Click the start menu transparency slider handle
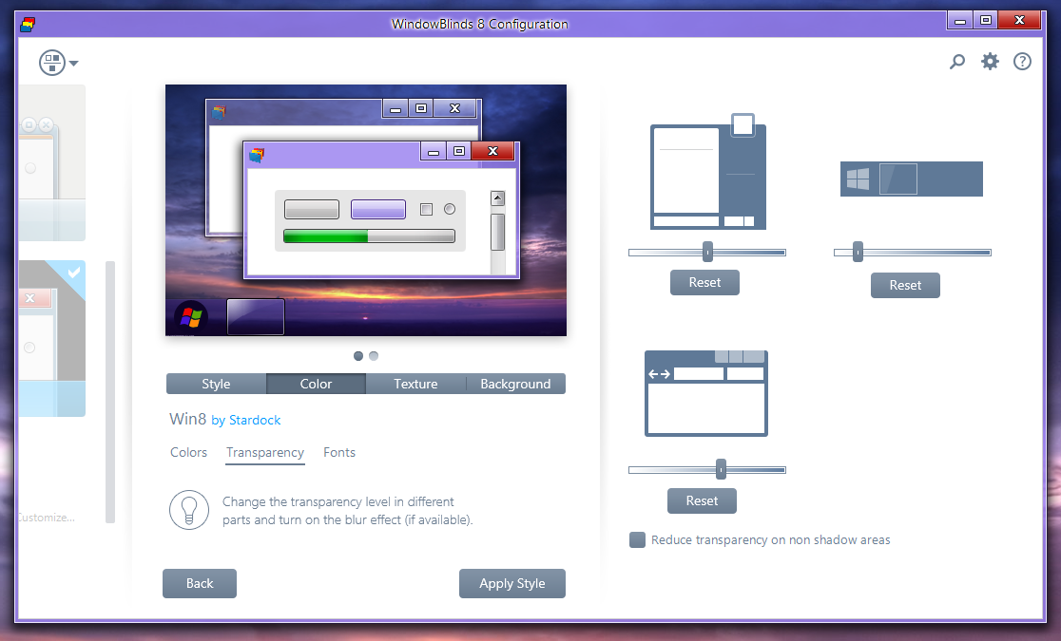The width and height of the screenshot is (1061, 641). tap(707, 253)
